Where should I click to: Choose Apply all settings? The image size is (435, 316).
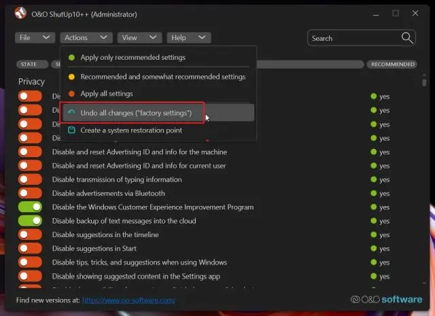pyautogui.click(x=158, y=94)
